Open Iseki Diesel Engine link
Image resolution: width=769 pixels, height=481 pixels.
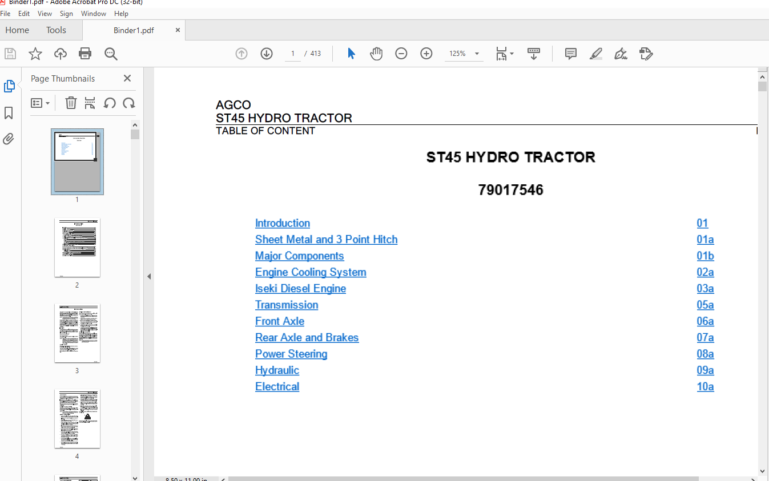tap(300, 289)
